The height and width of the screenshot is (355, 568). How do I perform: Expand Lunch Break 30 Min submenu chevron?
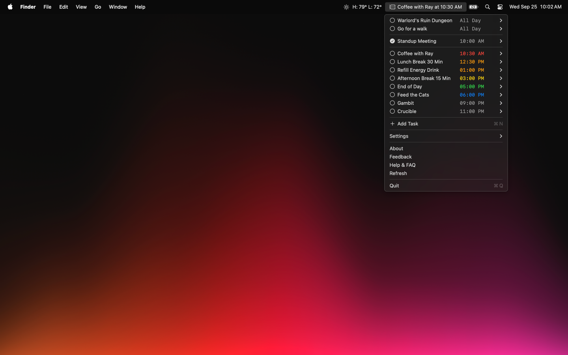[501, 62]
